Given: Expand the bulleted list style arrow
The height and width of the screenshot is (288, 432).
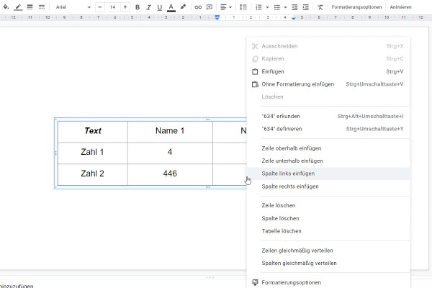Looking at the screenshot, I should [285, 7].
